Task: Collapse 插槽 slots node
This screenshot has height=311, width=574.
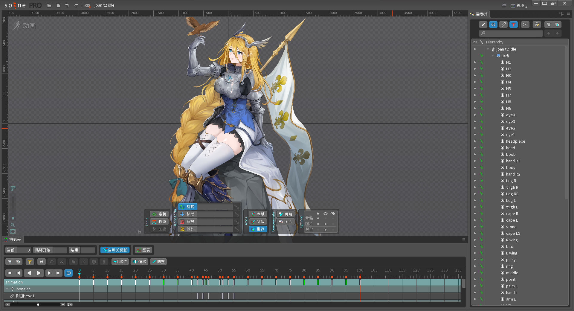Action: [493, 56]
